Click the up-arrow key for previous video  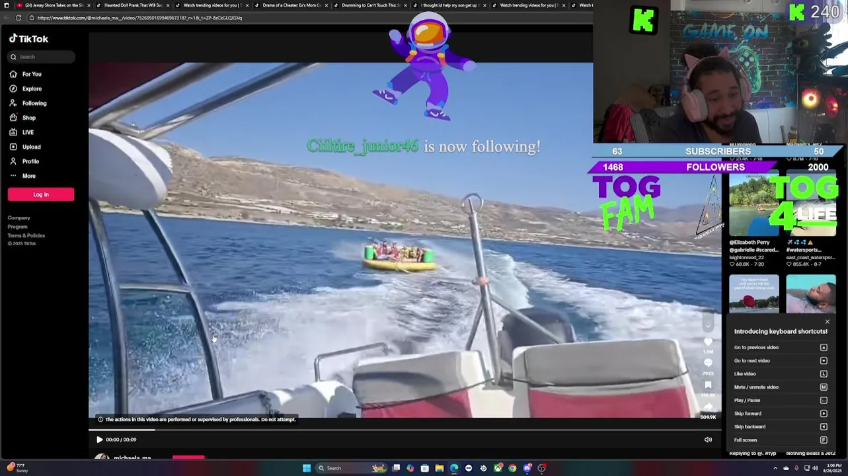pyautogui.click(x=824, y=347)
